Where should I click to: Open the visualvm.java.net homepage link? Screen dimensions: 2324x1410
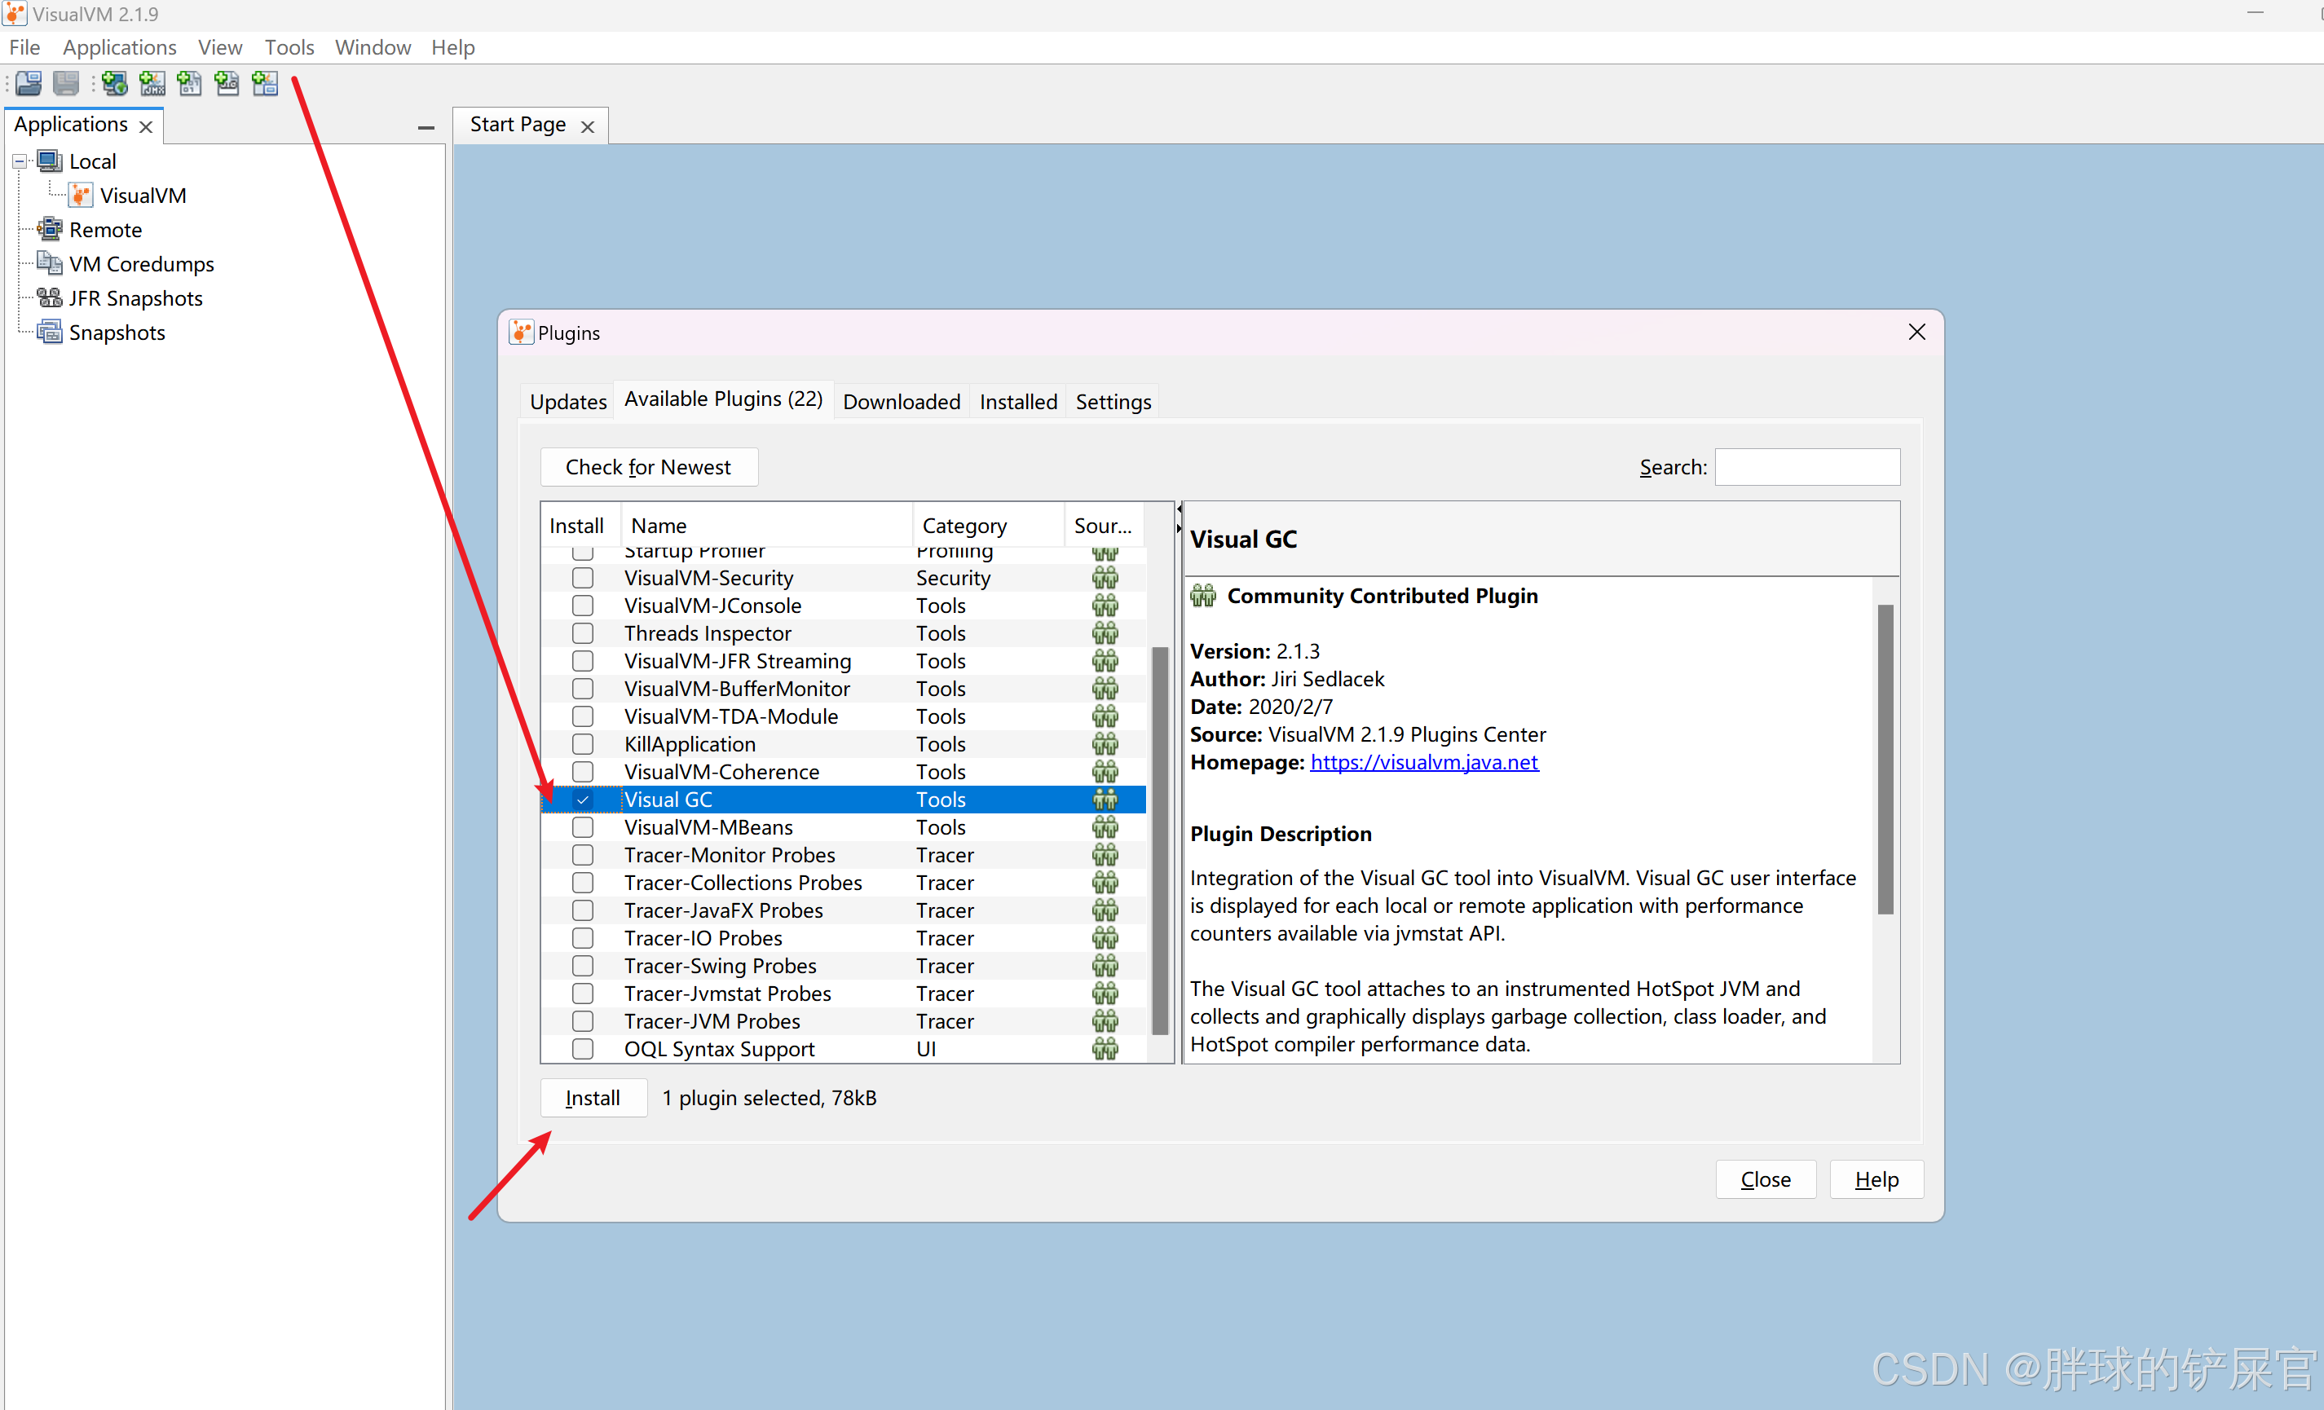[1423, 762]
